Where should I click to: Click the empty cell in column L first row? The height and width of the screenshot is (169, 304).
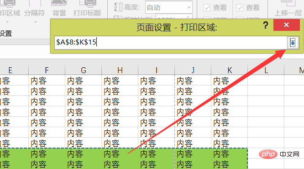266,80
